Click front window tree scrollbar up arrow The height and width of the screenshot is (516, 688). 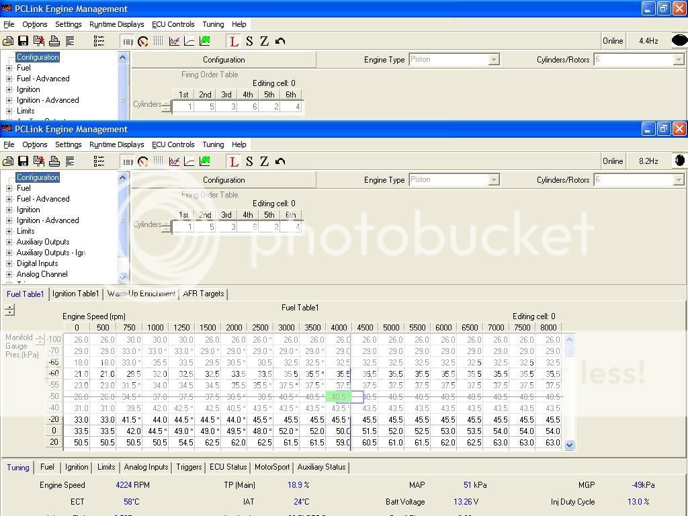coord(123,177)
